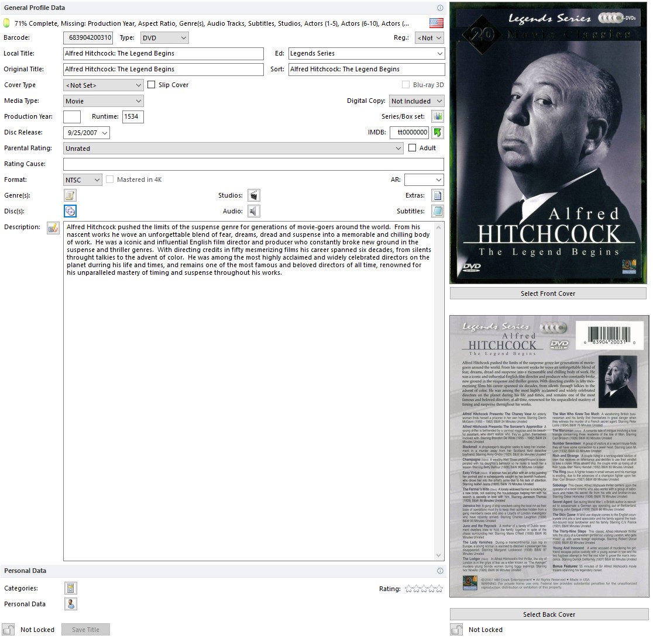
Task: Open the Extras editor icon
Action: click(438, 195)
